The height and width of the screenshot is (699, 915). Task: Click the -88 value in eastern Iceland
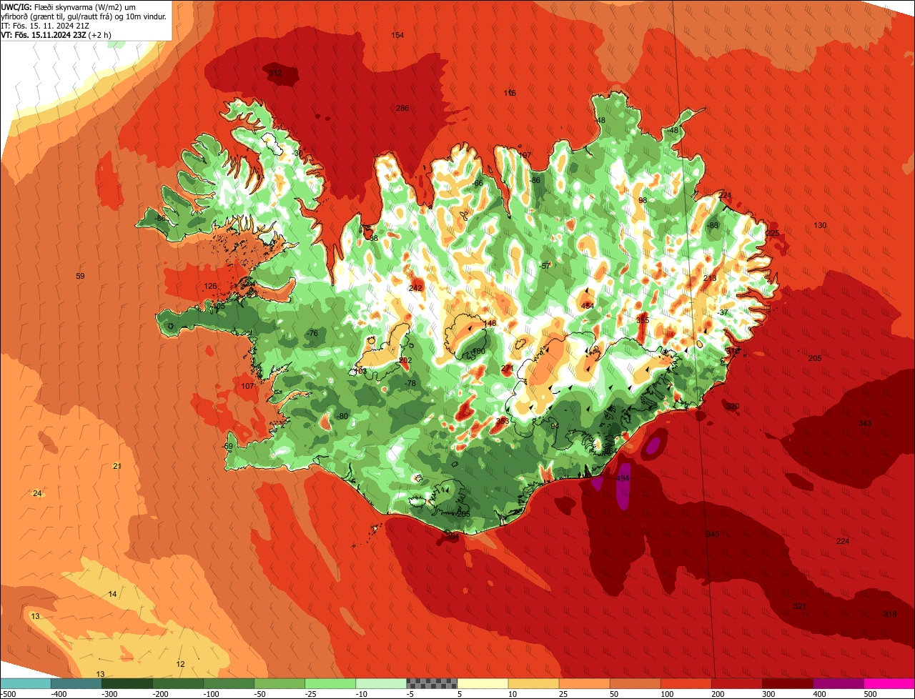[x=712, y=225]
